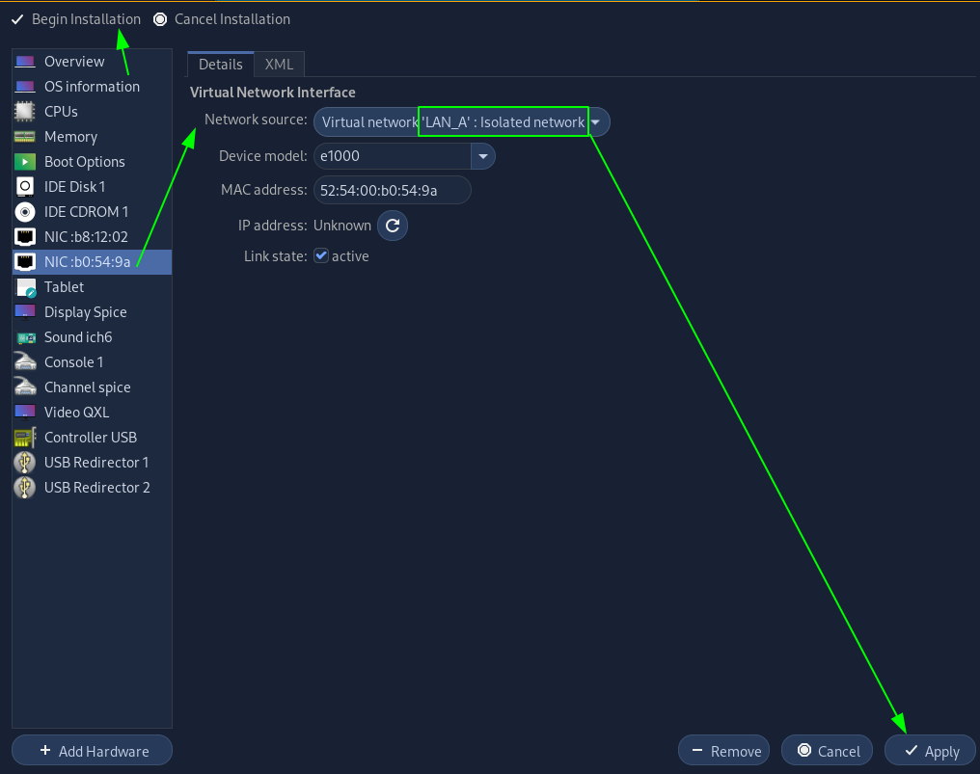The height and width of the screenshot is (774, 980).
Task: Switch to the Details tab
Action: tap(220, 65)
